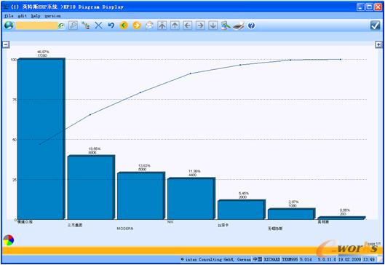
Task: Open the file menu
Action: [x=9, y=16]
